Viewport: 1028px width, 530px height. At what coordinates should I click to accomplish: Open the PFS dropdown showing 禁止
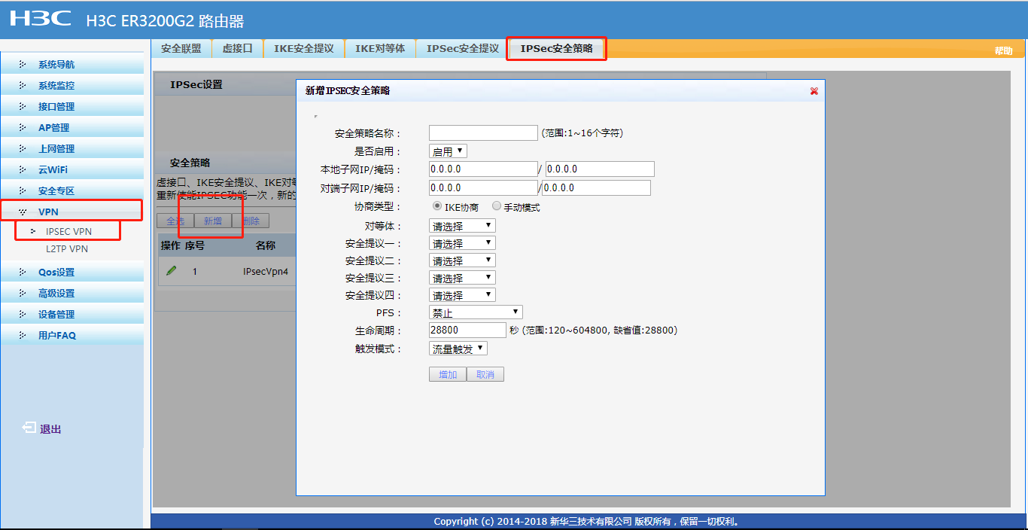475,311
